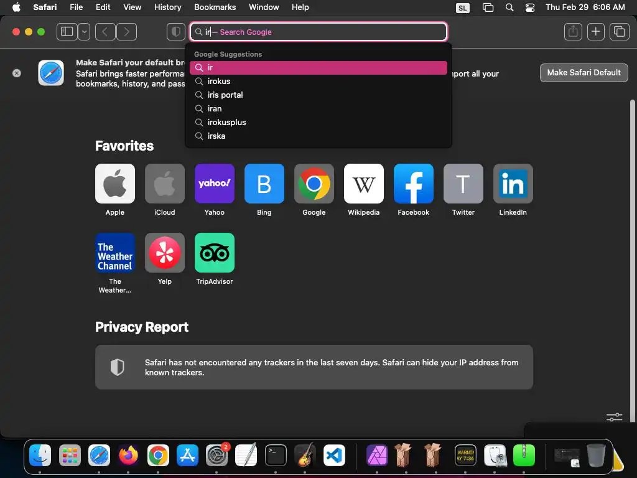Open the Safari menu
This screenshot has height=478, width=637.
(x=45, y=7)
